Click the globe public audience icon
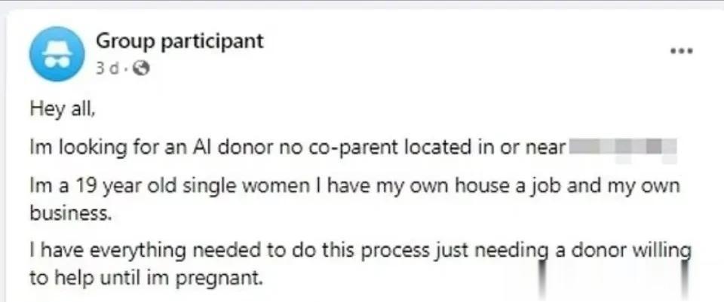Viewport: 724px width, 302px height. [x=141, y=69]
